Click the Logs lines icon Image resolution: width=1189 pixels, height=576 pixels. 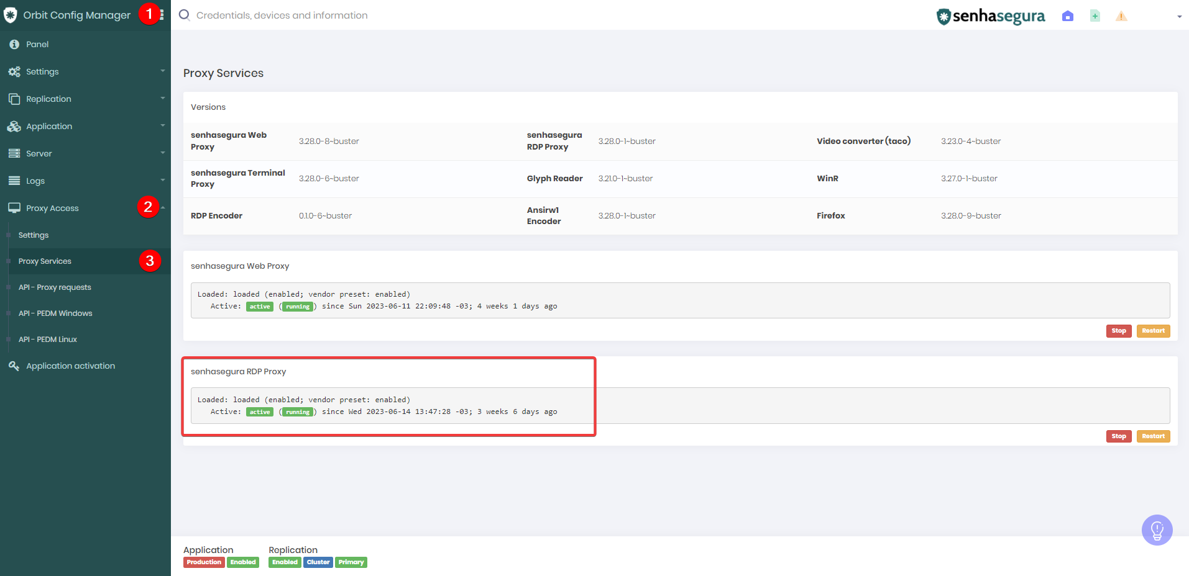pos(14,181)
